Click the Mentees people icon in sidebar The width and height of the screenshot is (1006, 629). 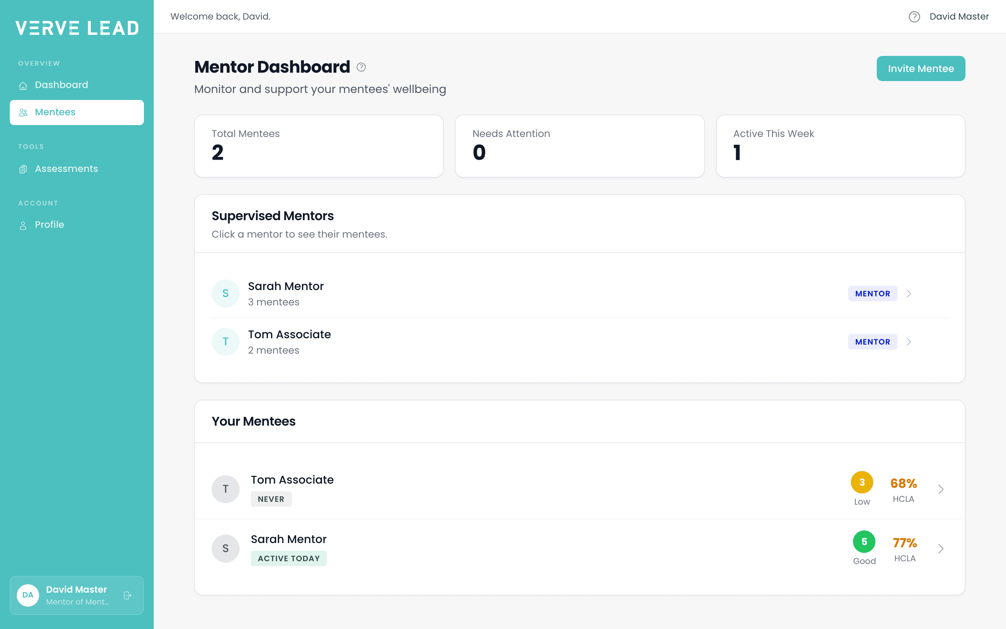[x=23, y=113]
